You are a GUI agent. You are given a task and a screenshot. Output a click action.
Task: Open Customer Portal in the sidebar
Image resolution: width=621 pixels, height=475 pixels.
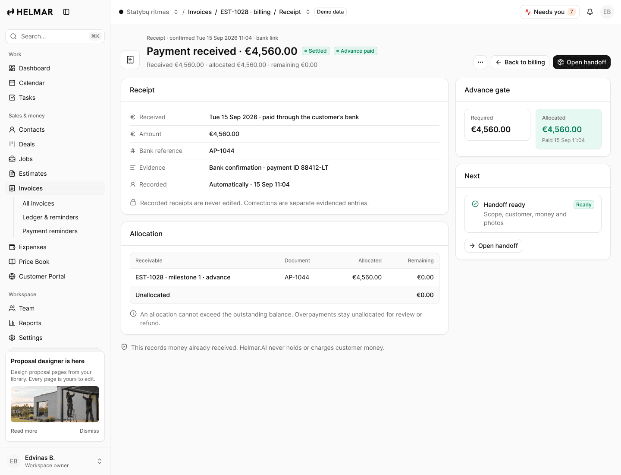(x=55, y=276)
